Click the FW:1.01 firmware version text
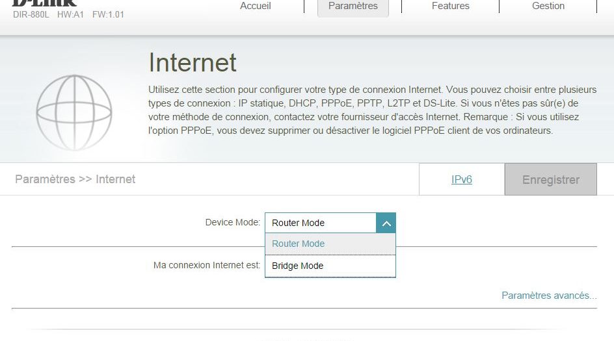 108,14
